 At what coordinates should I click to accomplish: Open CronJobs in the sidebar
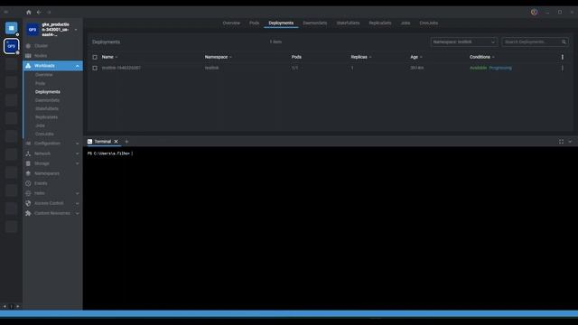point(44,135)
